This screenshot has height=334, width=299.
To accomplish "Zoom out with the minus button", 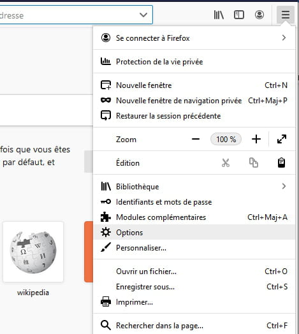I will click(x=196, y=140).
